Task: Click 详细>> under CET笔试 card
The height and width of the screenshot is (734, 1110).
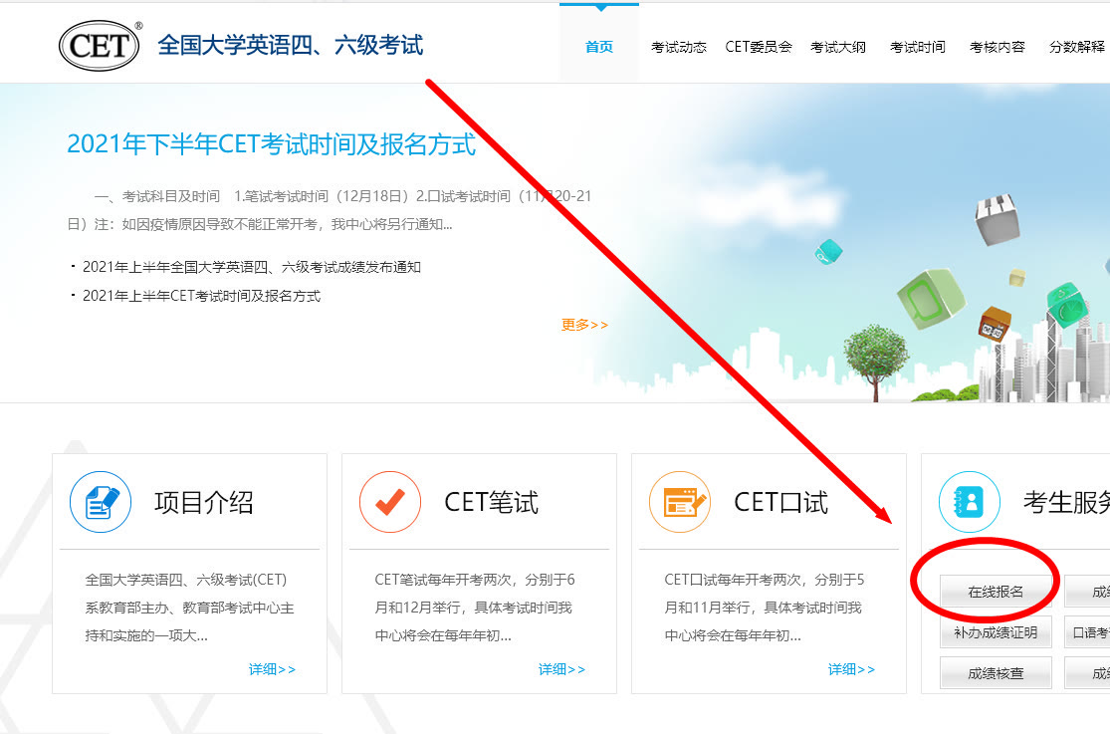Action: pos(561,669)
